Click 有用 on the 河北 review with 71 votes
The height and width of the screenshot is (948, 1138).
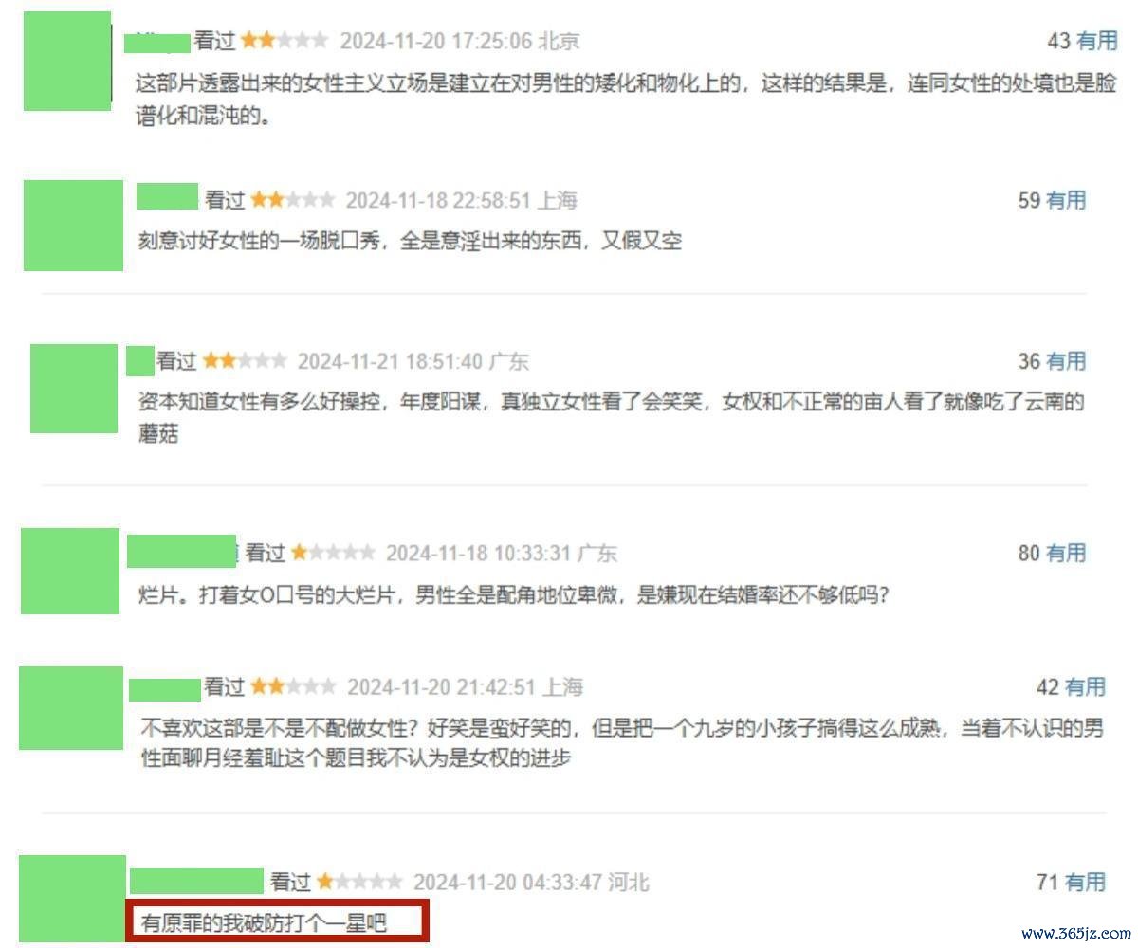tap(1086, 882)
